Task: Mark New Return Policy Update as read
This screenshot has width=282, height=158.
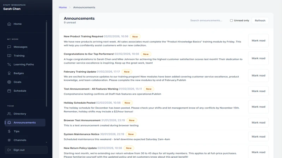Action: 258,152
